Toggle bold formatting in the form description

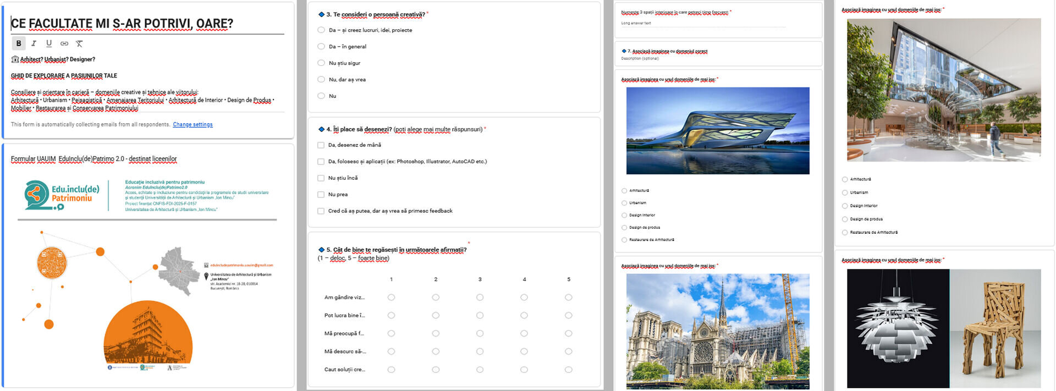pyautogui.click(x=19, y=43)
